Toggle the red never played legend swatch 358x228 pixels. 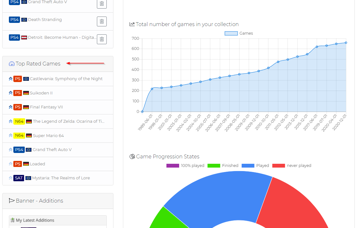(279, 166)
